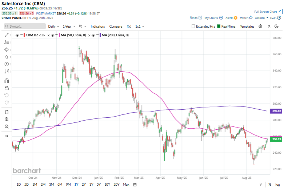
Task: Delete drawings with the trash icon
Action: 7,112
